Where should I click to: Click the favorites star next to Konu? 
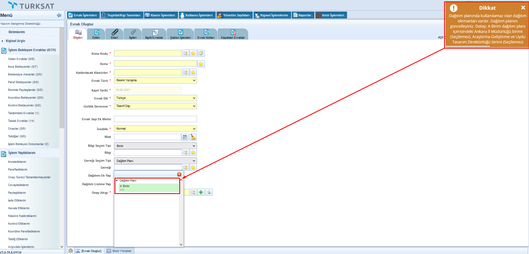201,64
